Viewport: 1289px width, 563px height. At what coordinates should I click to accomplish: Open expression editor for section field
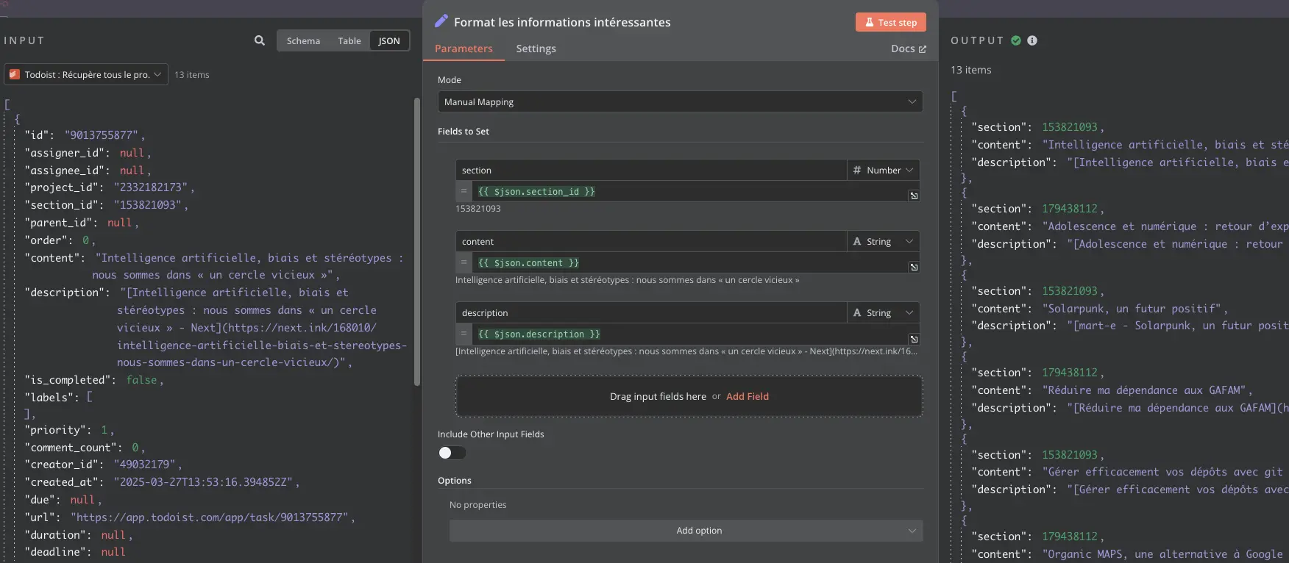914,196
